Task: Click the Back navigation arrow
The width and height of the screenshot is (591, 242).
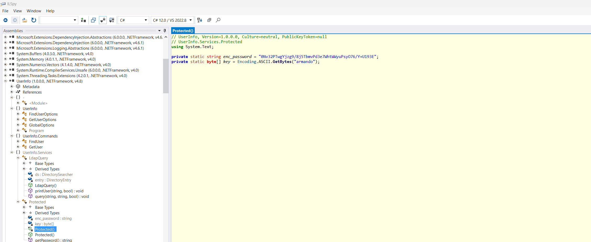Action: click(5, 20)
